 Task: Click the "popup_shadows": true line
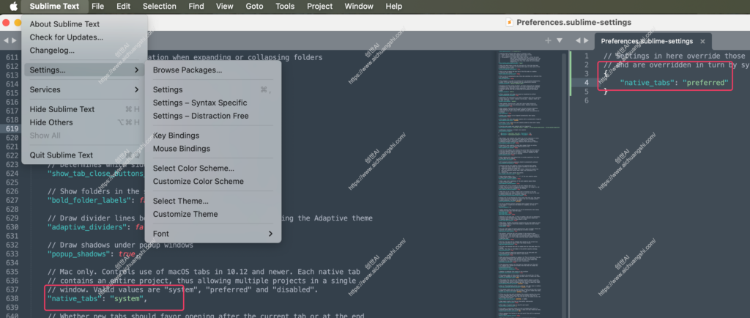coord(92,254)
